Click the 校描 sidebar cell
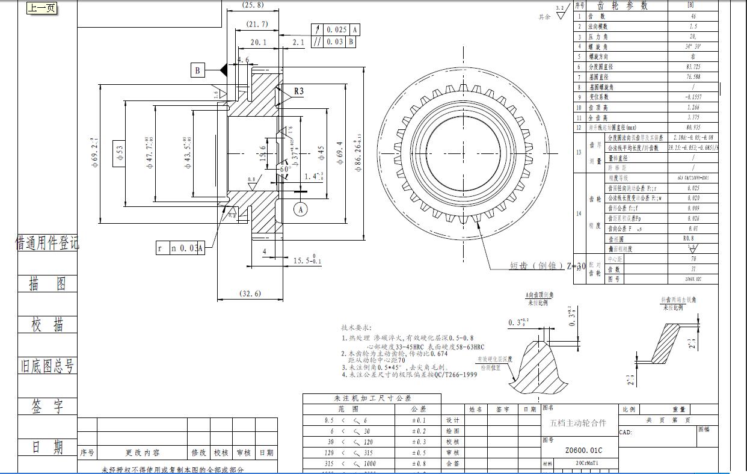The height and width of the screenshot is (474, 747). tap(48, 325)
